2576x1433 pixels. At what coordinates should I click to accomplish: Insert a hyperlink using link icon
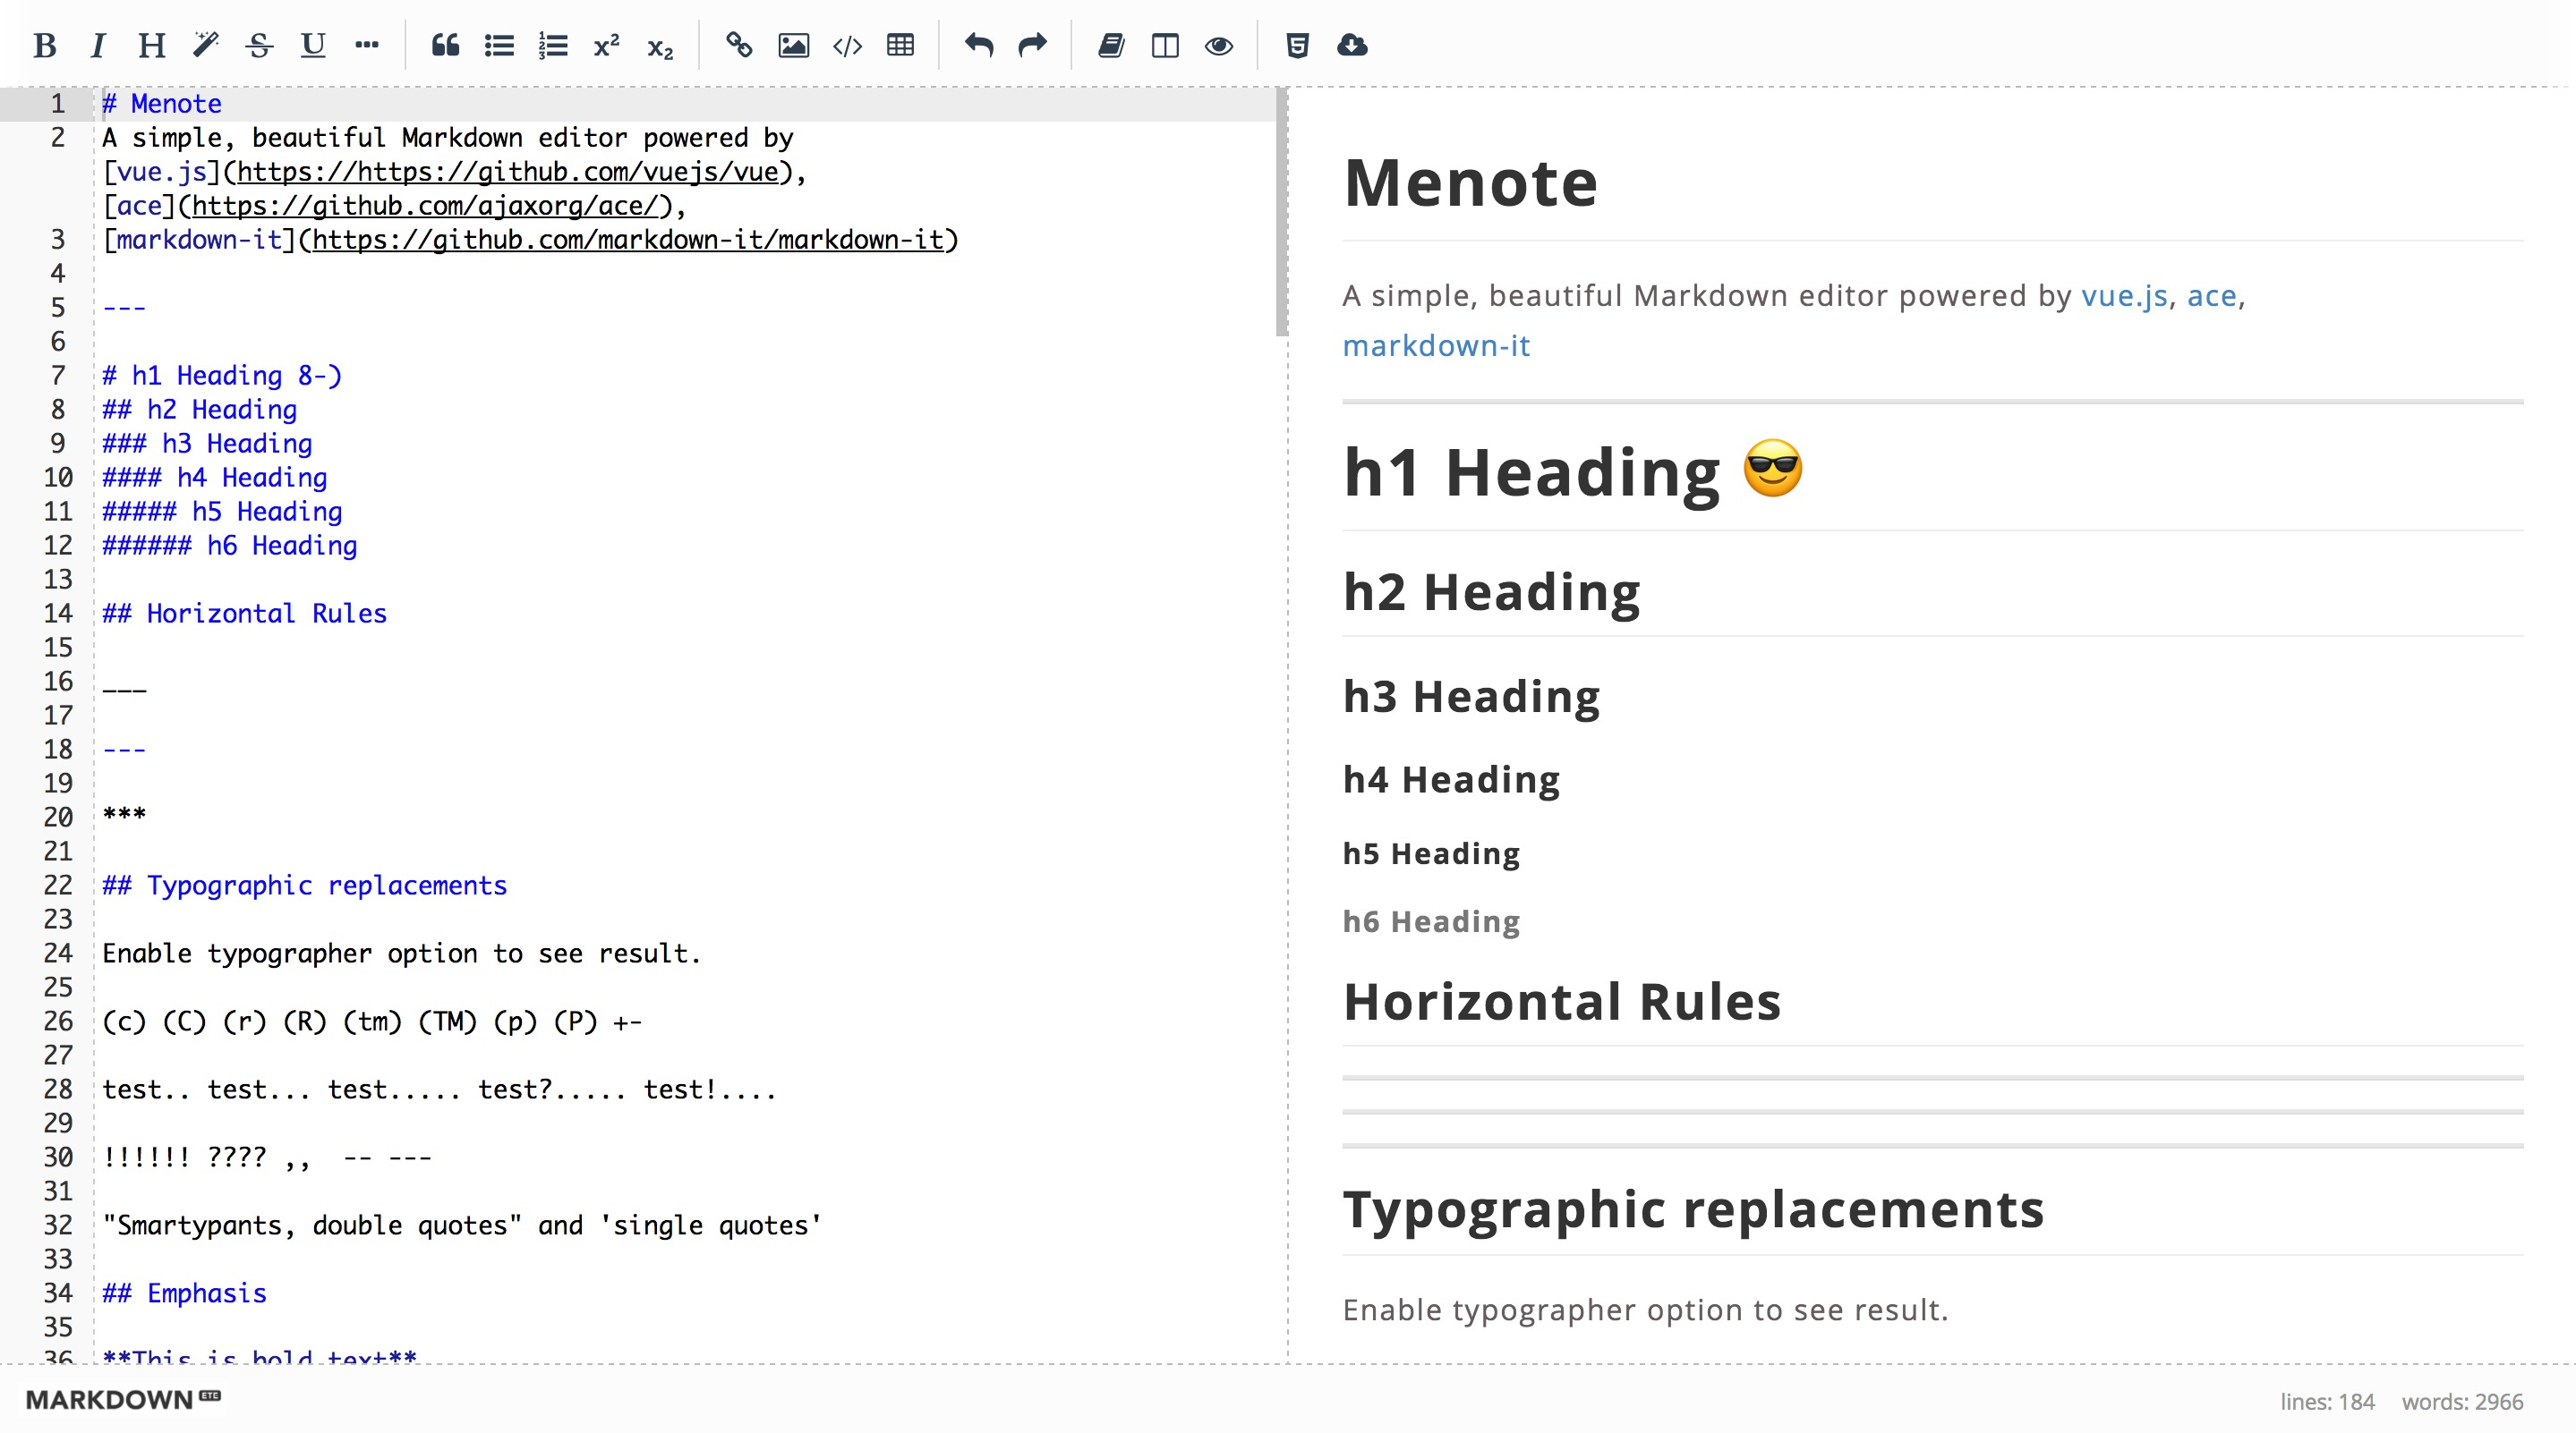tap(739, 45)
